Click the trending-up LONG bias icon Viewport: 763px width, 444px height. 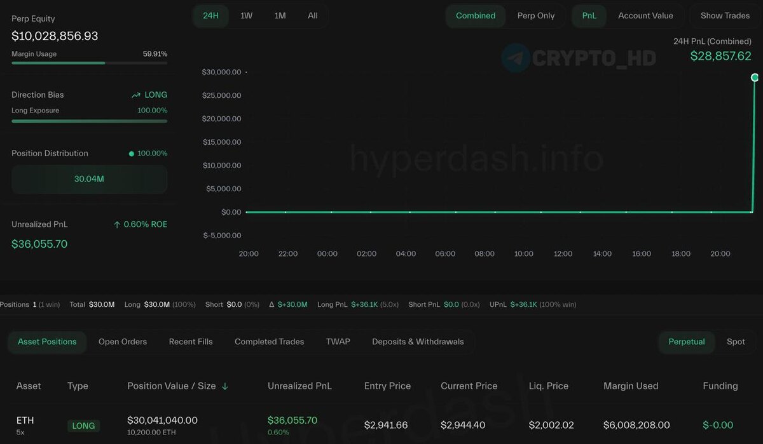click(x=135, y=95)
